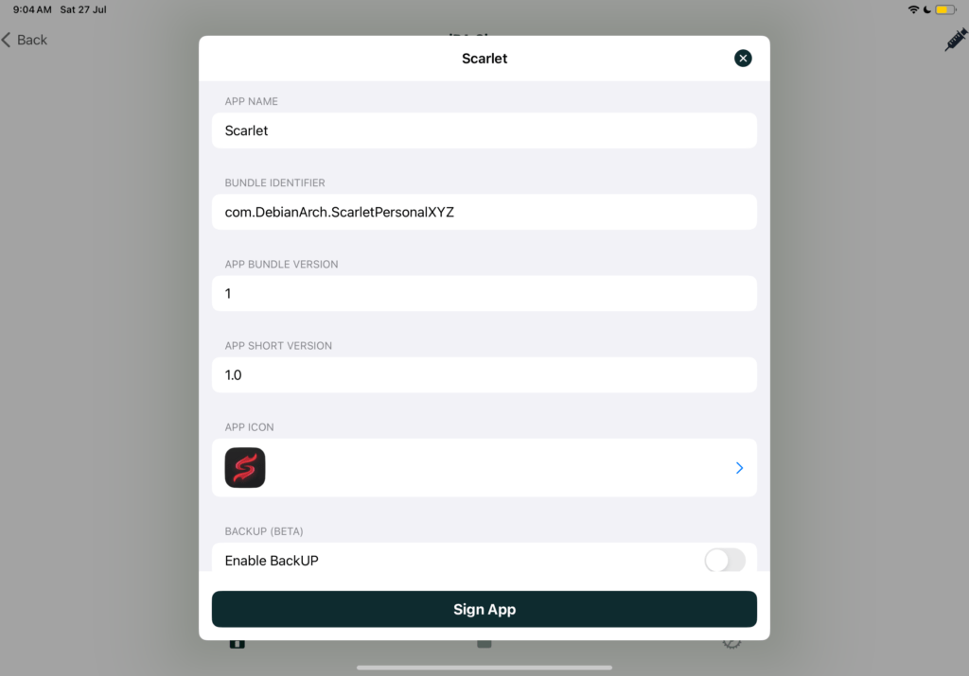Tap the home indicator bar
Viewport: 969px width, 676px height.
click(x=484, y=667)
